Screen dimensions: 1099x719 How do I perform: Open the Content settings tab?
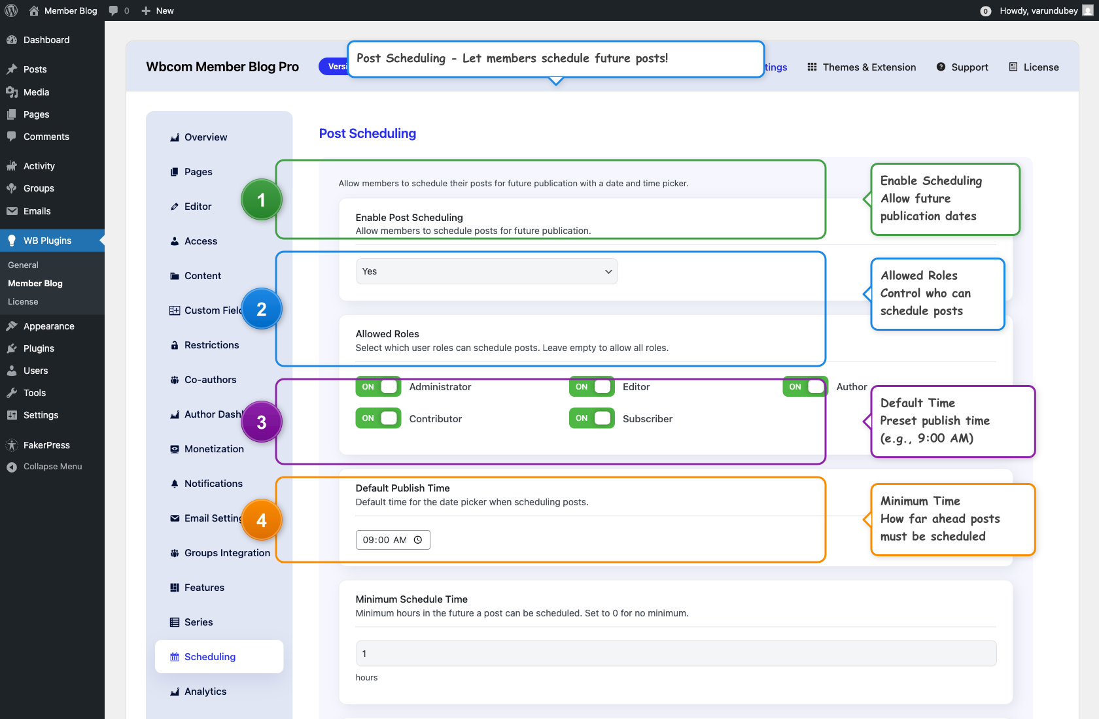219,276
